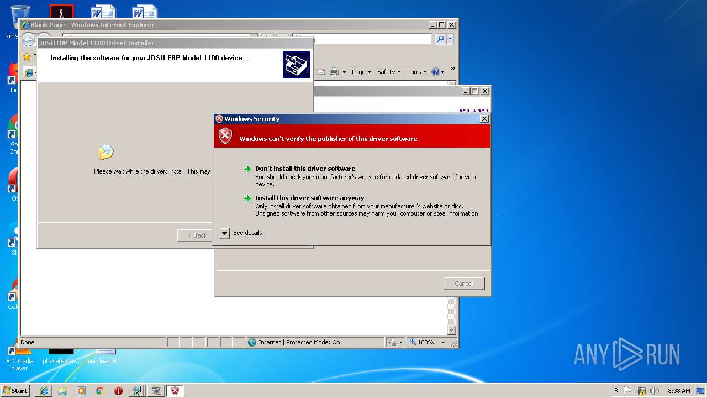
Task: Open Windows Explorer folder from the taskbar
Action: (62, 391)
